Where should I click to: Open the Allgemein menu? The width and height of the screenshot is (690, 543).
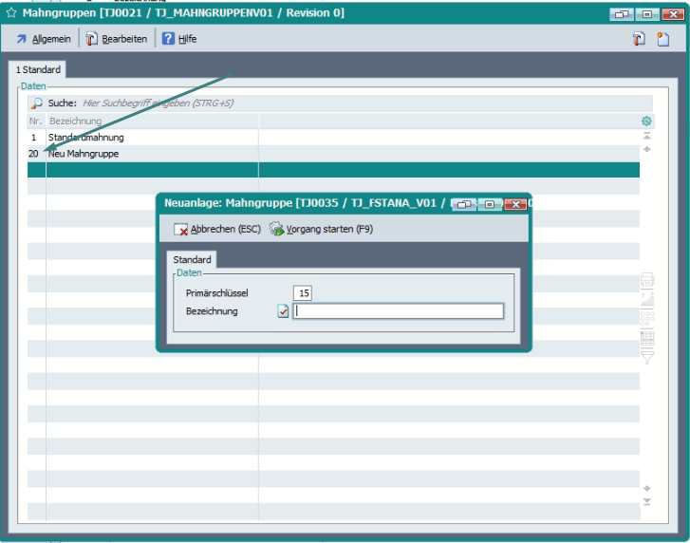pos(43,39)
